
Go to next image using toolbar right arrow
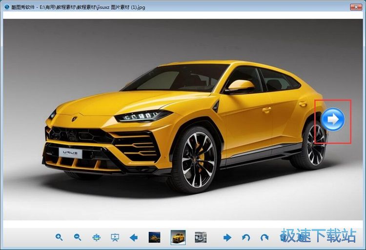(227, 237)
